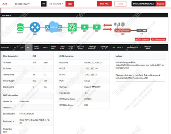
Task: Click the Vendor ID value Fiberhome
Action: [24, 101]
